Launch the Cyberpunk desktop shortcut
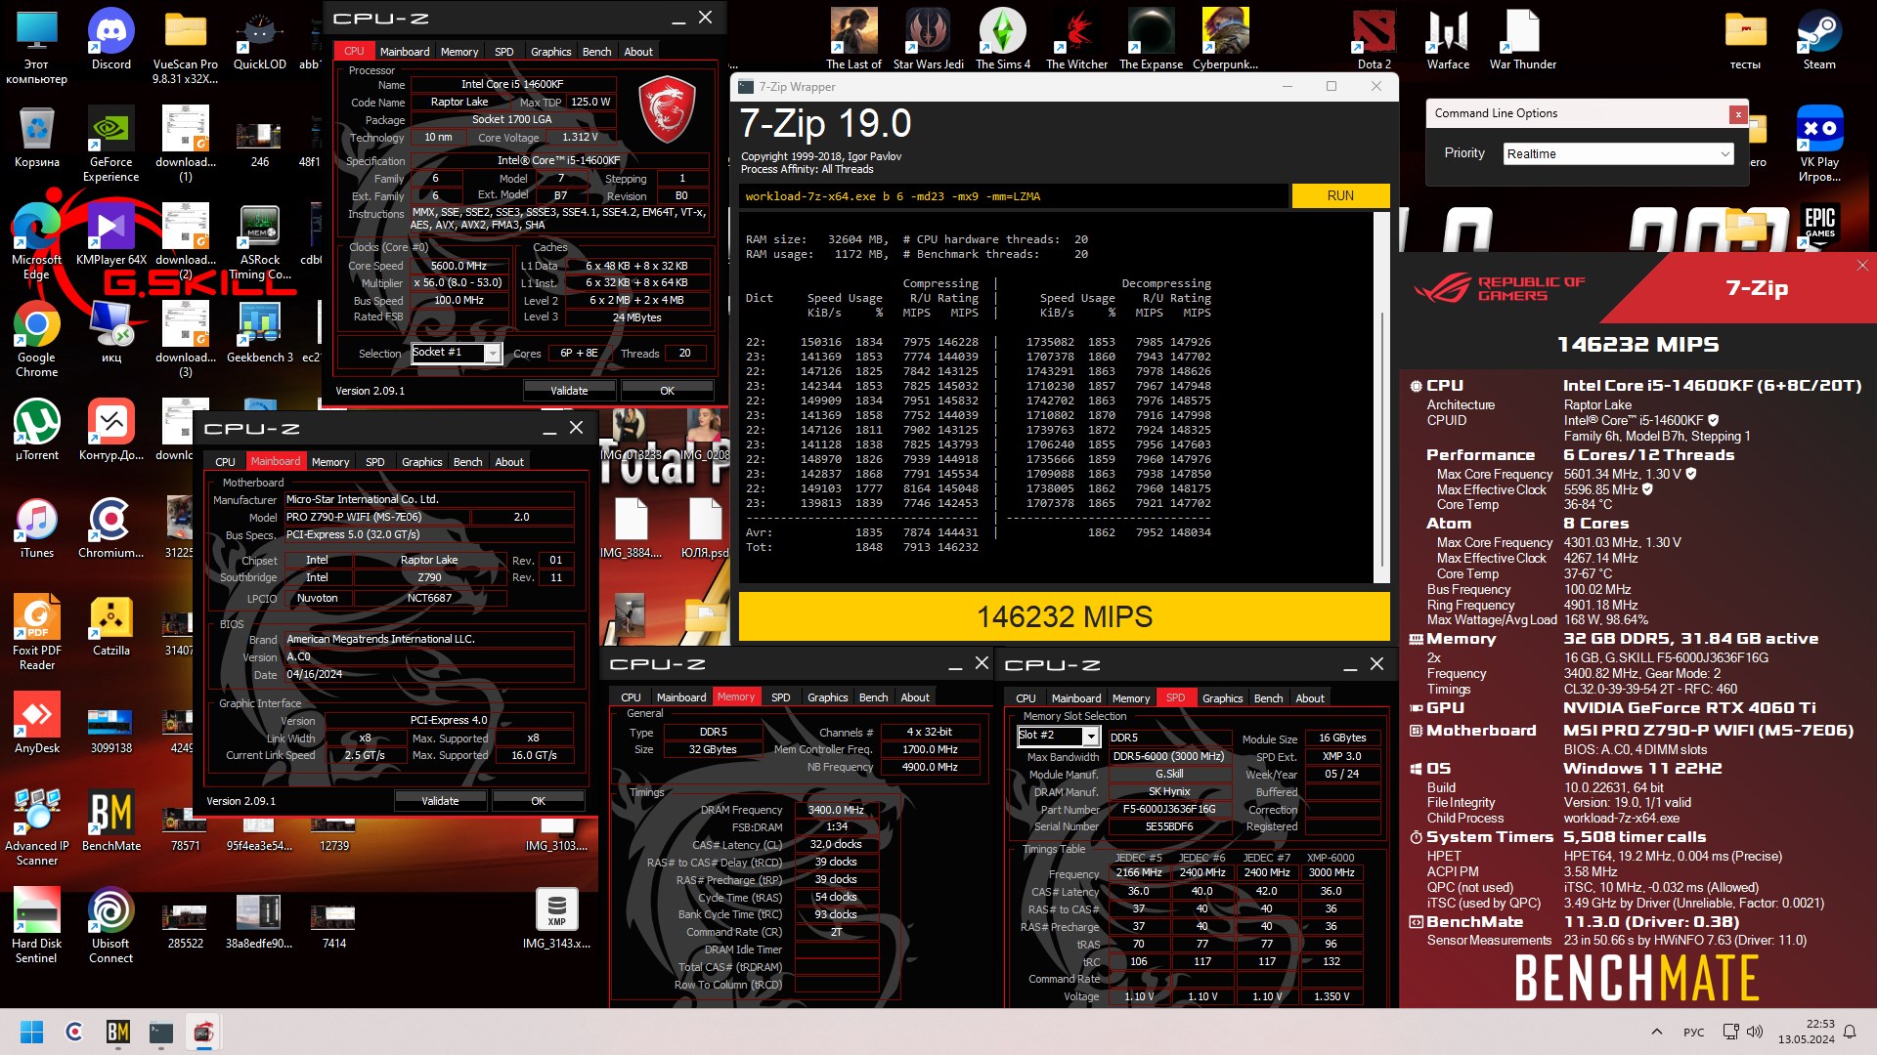Image resolution: width=1877 pixels, height=1055 pixels. tap(1225, 39)
